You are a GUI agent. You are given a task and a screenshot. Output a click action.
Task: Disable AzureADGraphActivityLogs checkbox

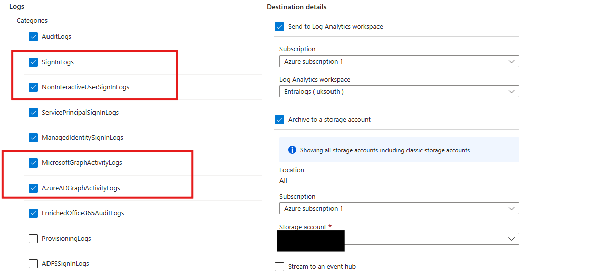click(x=33, y=188)
